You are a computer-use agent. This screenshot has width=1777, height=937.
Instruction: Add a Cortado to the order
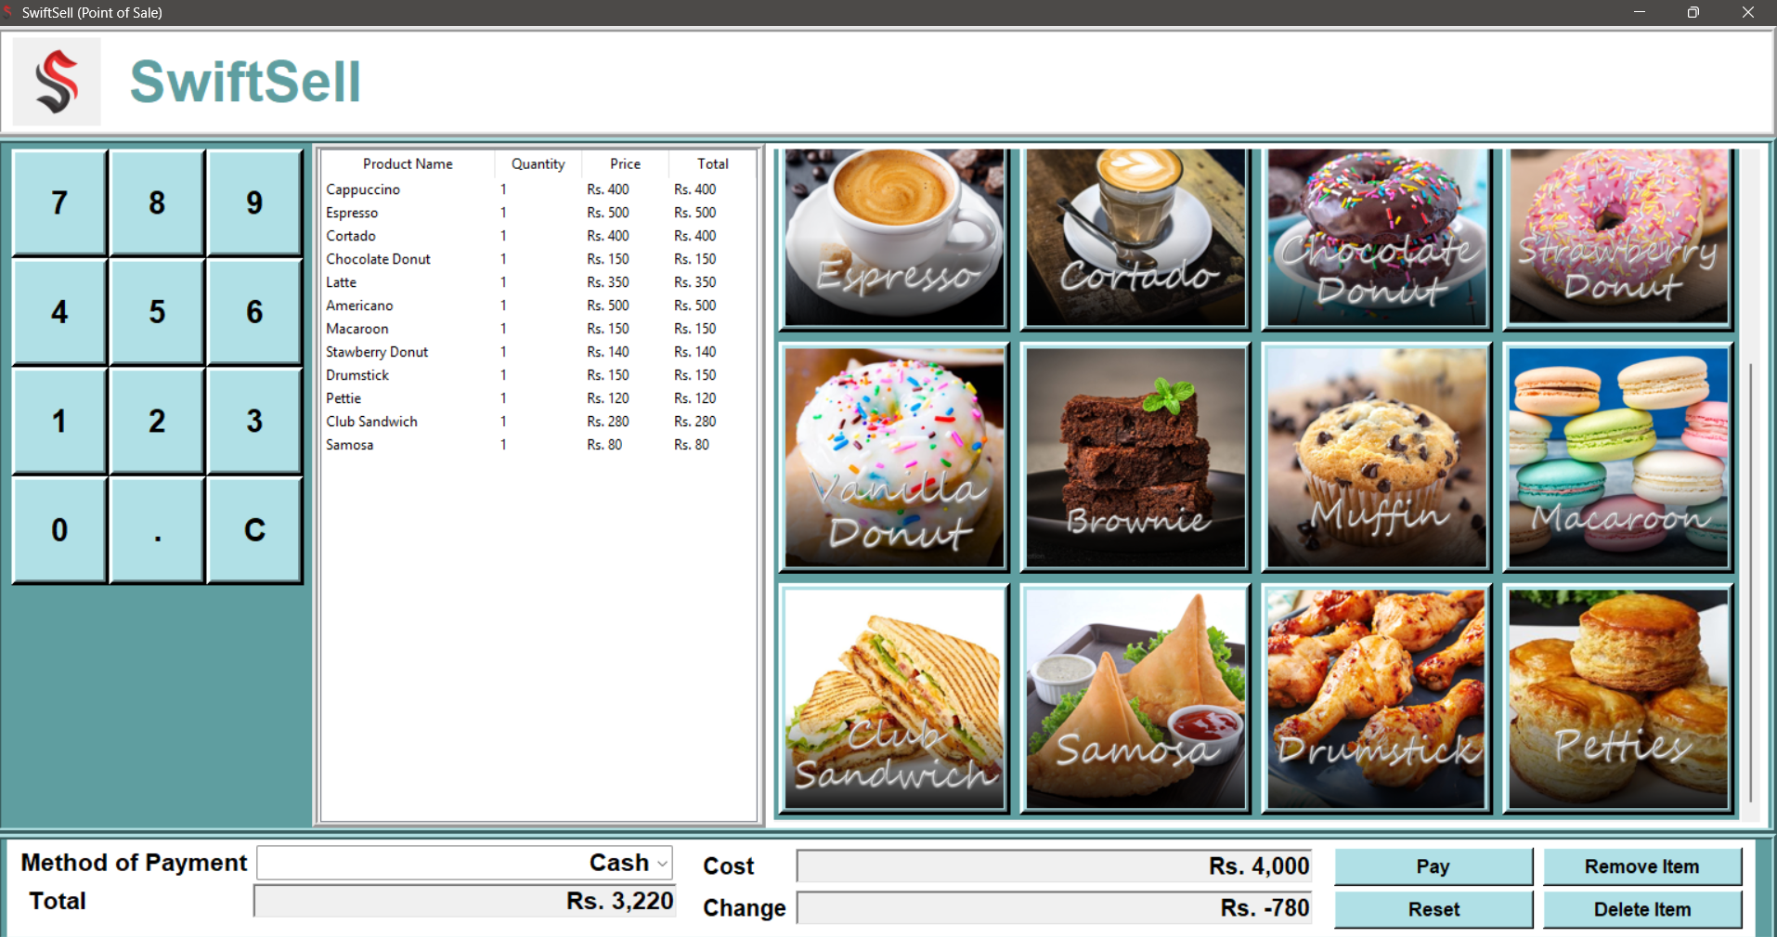[1135, 237]
